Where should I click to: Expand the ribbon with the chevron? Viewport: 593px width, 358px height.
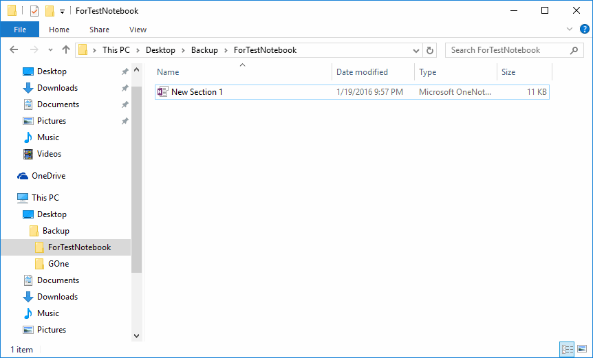[570, 29]
